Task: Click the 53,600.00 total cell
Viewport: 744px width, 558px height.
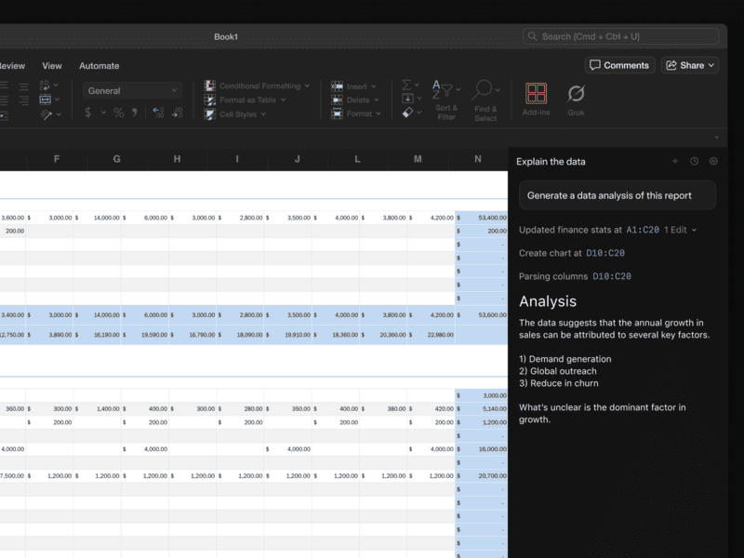Action: pos(481,315)
